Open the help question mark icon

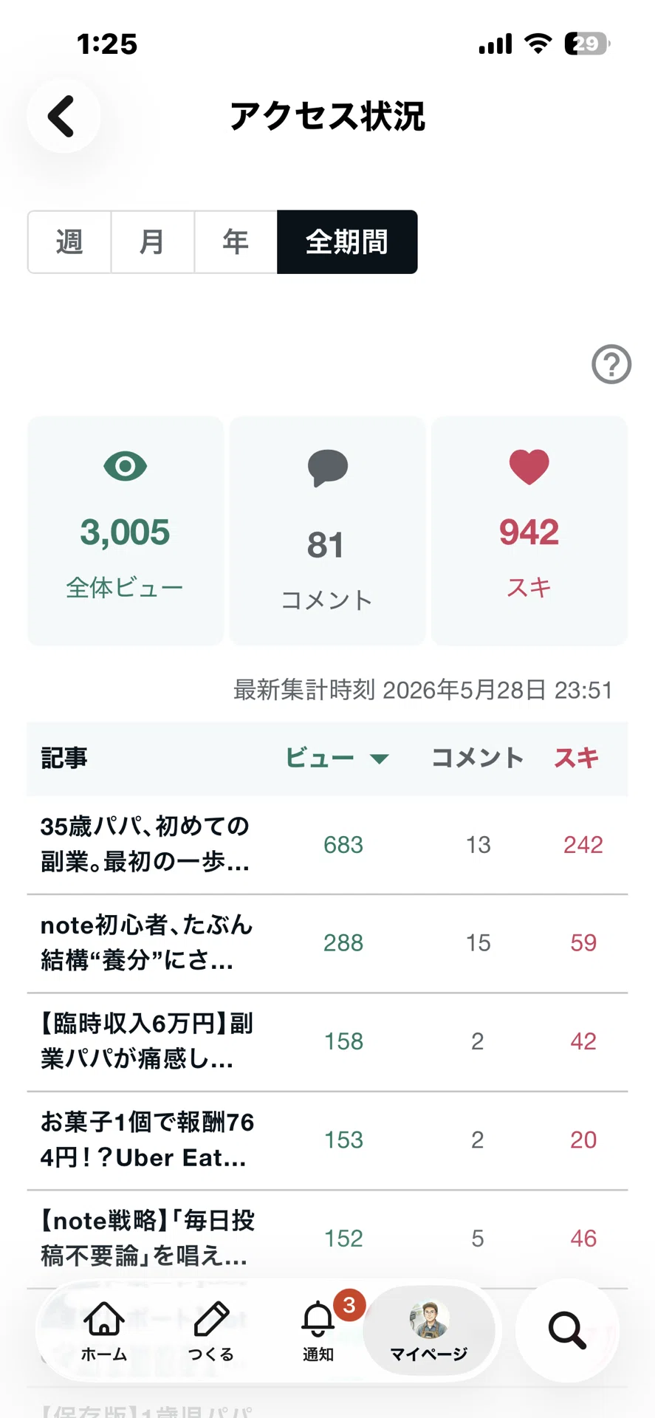pyautogui.click(x=611, y=364)
